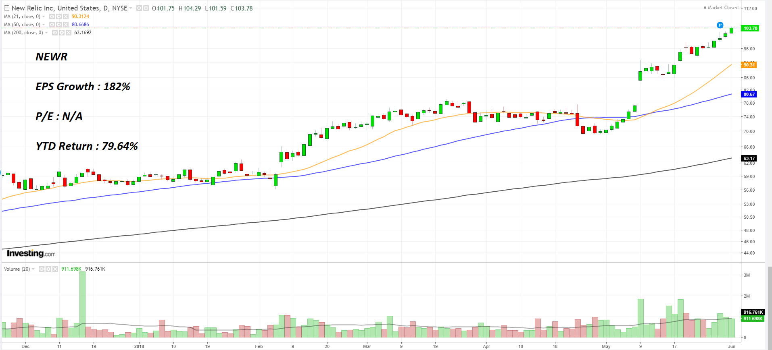Click the 916.761K volume axis label
The height and width of the screenshot is (350, 772).
[x=753, y=312]
